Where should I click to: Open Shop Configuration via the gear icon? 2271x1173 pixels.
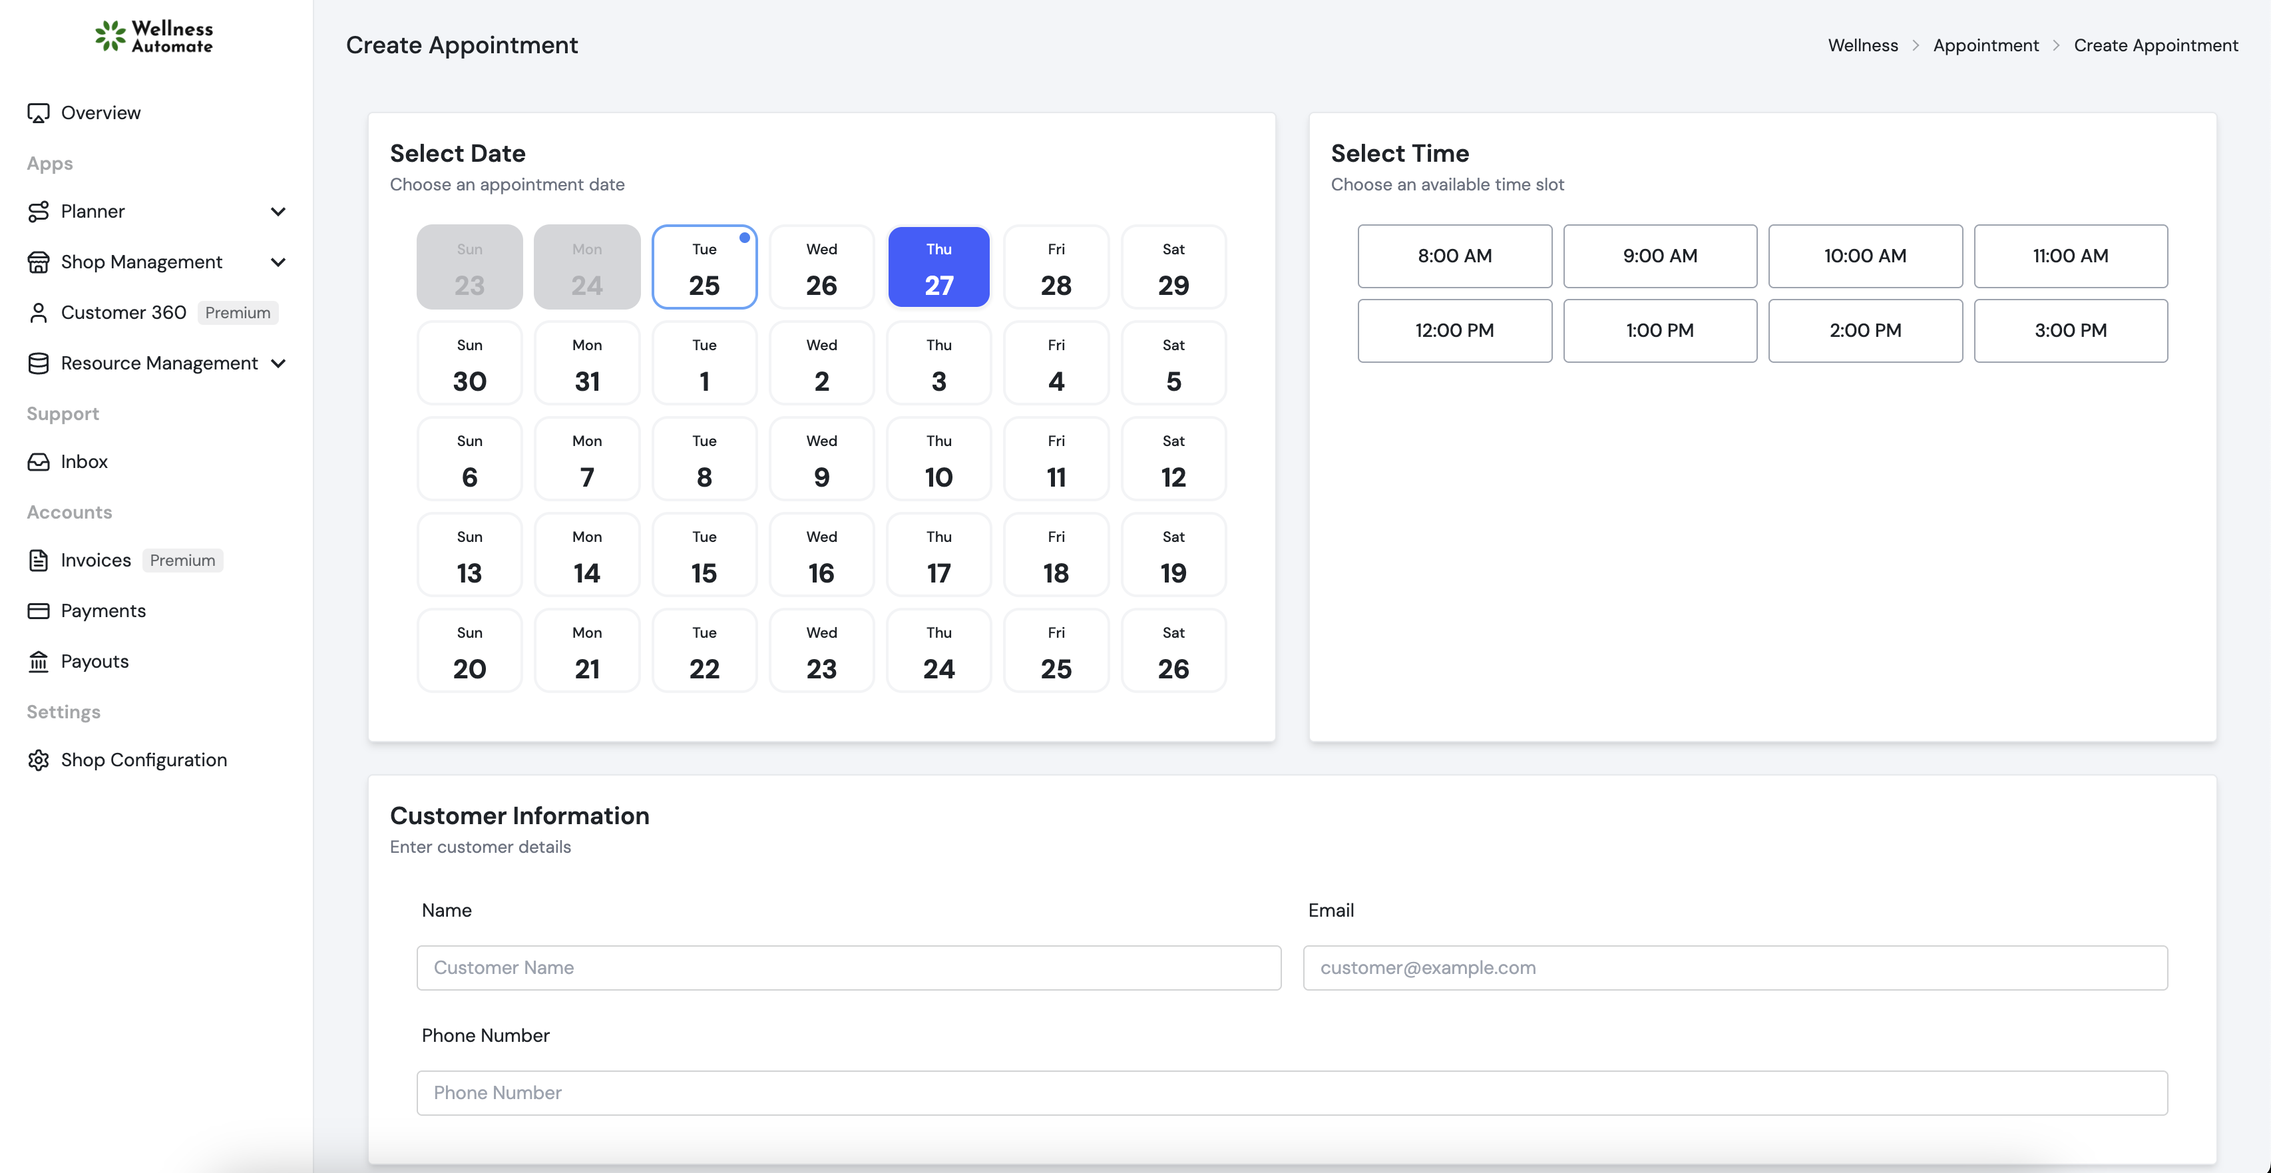[39, 760]
